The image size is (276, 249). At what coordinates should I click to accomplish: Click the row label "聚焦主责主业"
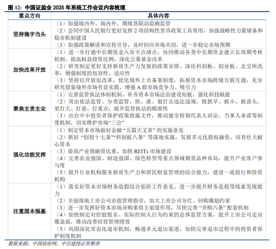coord(30,108)
